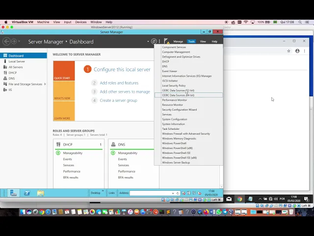Image resolution: width=314 pixels, height=236 pixels.
Task: Open the Chrome profile avatar icon
Action: (297, 51)
